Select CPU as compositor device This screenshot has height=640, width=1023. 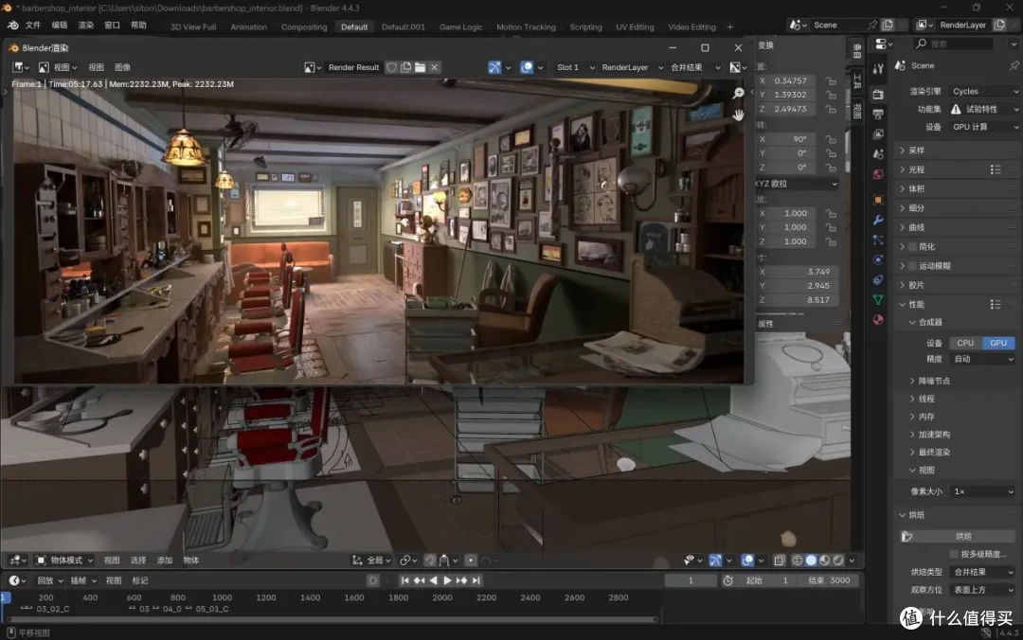[x=965, y=343]
